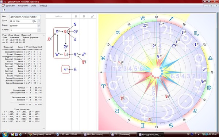Click the name input field

(x=25, y=17)
